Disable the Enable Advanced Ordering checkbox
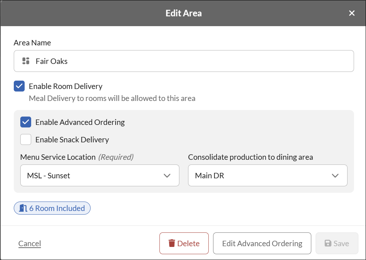Viewport: 366px width, 260px height. 26,122
